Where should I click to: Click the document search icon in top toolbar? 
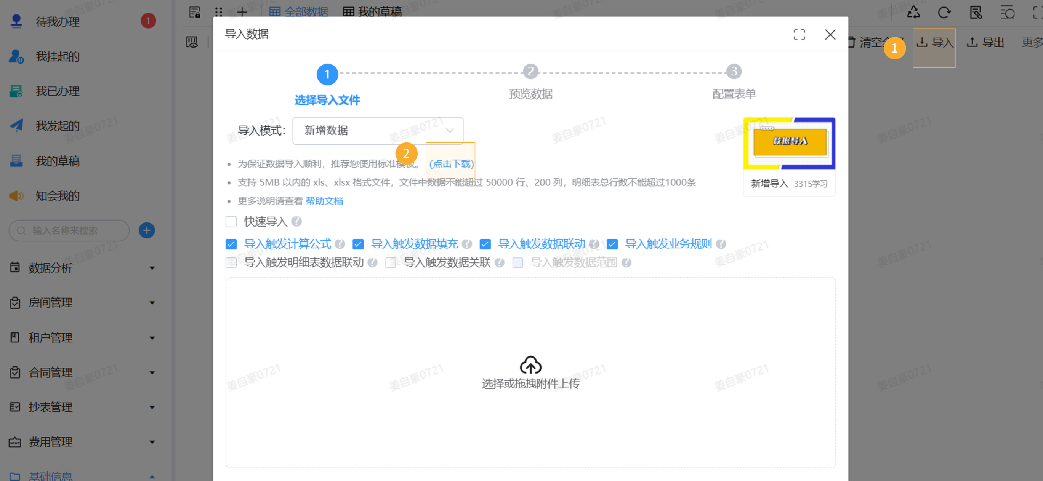pyautogui.click(x=976, y=12)
